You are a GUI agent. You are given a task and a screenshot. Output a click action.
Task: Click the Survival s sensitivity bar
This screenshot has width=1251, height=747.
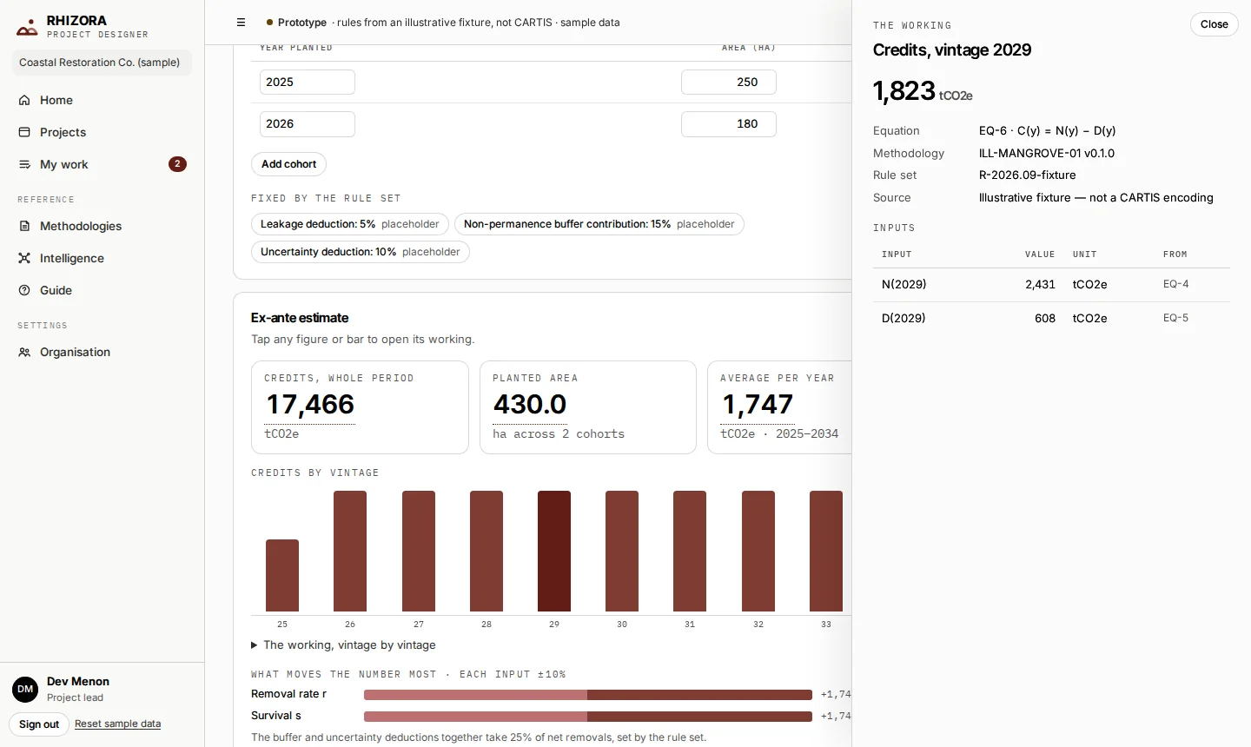tap(588, 717)
